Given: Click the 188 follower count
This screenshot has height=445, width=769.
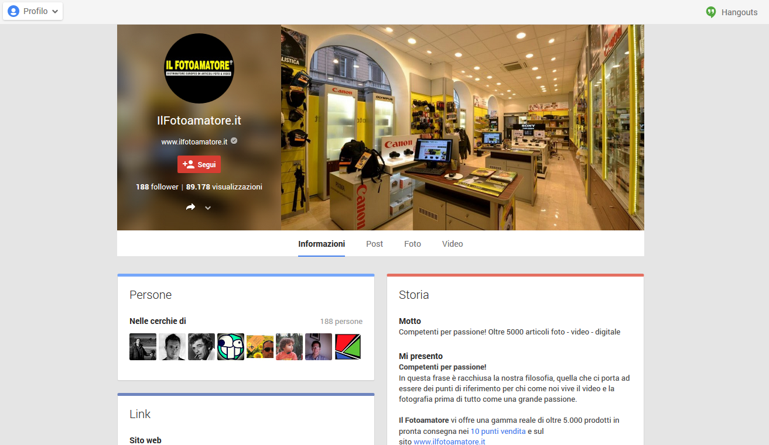Looking at the screenshot, I should tap(157, 187).
